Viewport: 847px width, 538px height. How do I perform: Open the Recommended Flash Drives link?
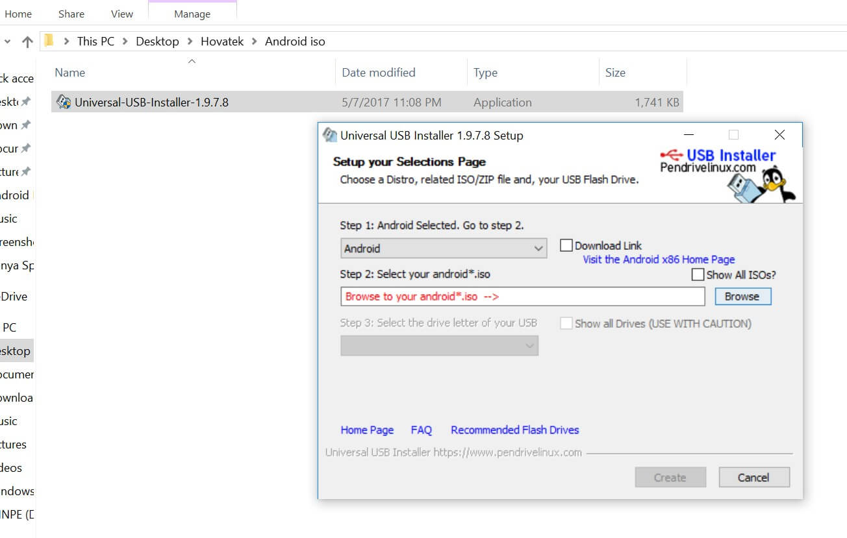(x=514, y=430)
